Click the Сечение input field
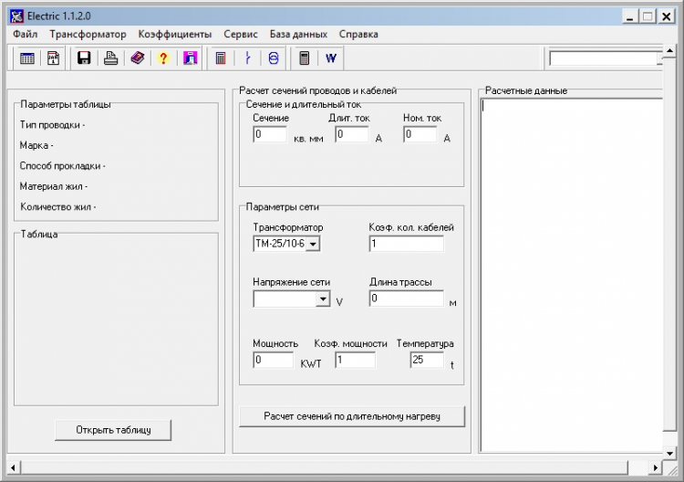684x482 pixels. pyautogui.click(x=270, y=134)
